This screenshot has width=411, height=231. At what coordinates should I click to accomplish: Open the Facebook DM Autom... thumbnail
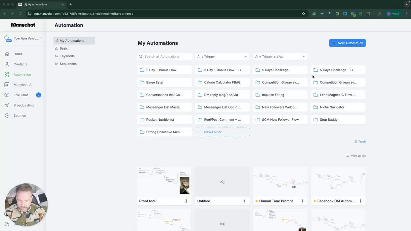tap(338, 181)
